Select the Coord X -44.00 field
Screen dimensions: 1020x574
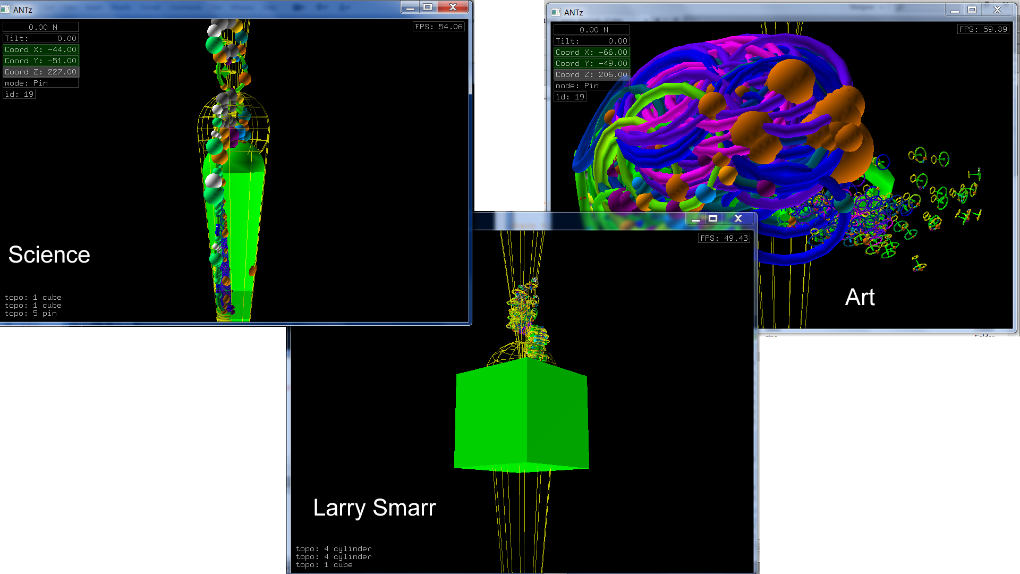(40, 49)
